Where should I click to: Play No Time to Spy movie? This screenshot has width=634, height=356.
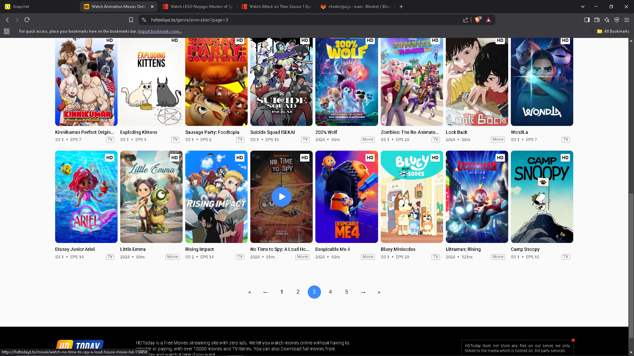pos(281,197)
